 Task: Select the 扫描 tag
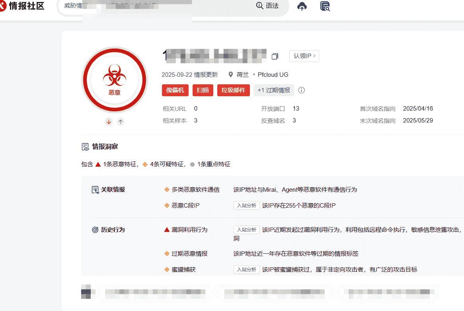203,90
